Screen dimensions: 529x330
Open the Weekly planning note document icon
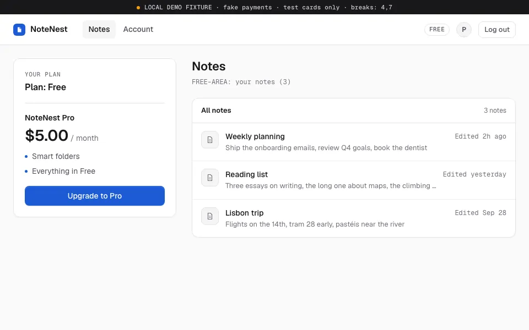pos(210,140)
